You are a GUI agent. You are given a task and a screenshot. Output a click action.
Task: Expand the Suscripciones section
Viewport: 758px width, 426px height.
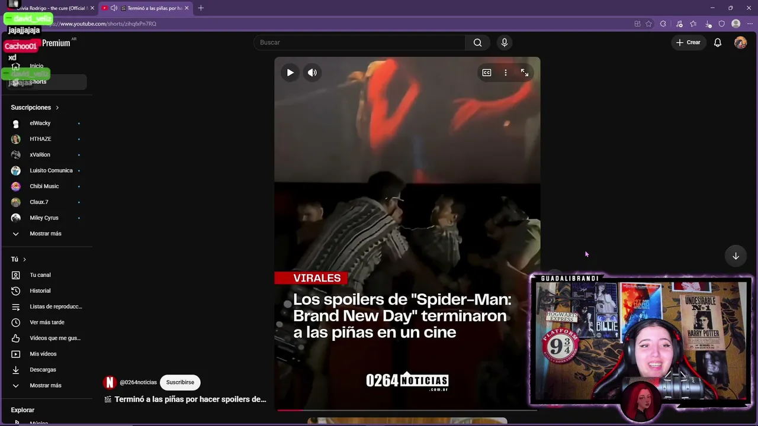tap(36, 108)
